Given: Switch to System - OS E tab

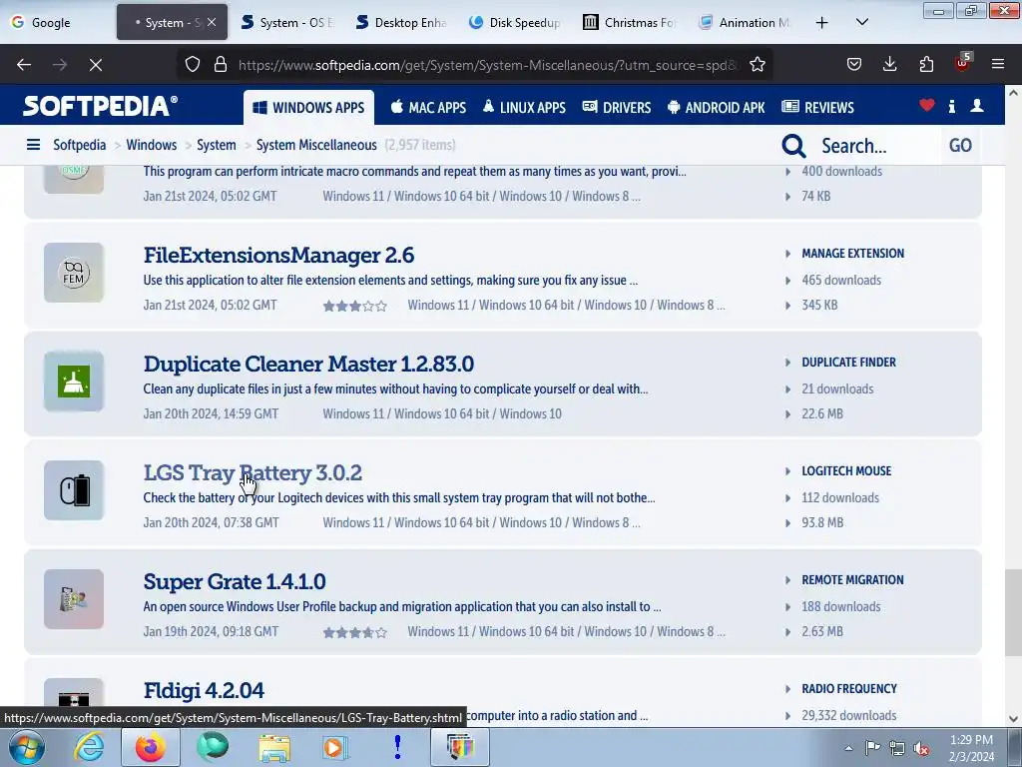Looking at the screenshot, I should pyautogui.click(x=287, y=23).
